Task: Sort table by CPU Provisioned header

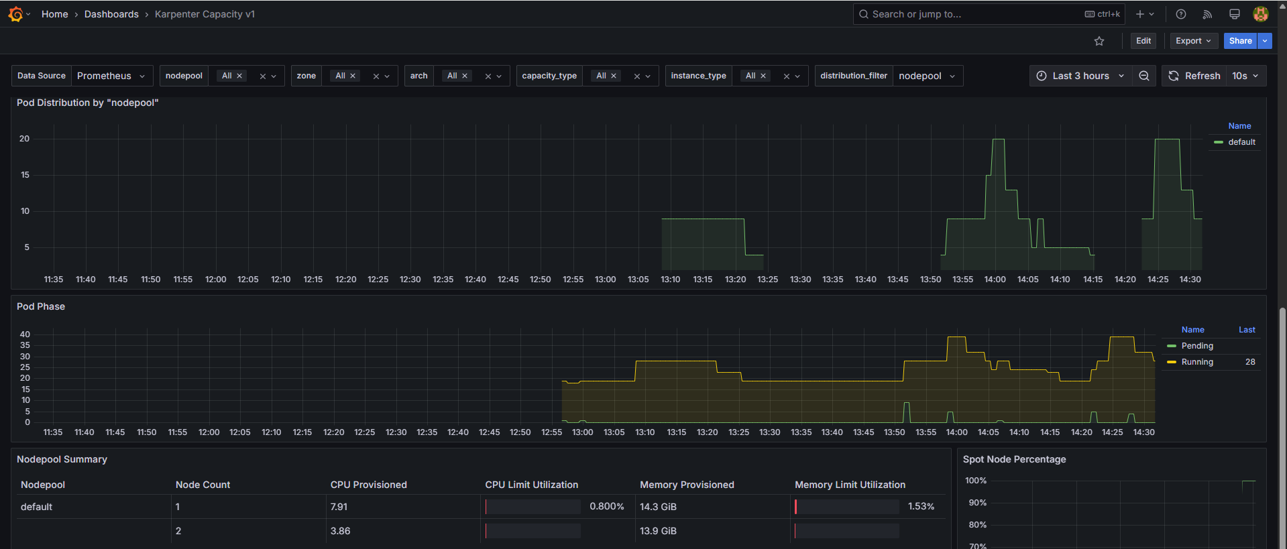Action: pyautogui.click(x=368, y=485)
